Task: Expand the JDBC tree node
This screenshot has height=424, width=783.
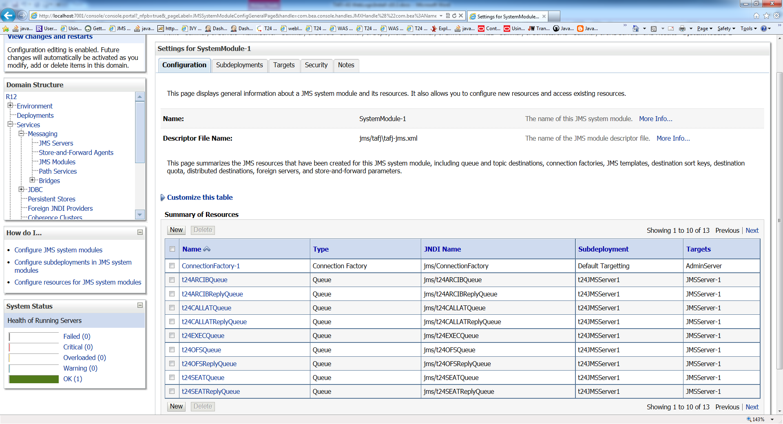Action: click(x=21, y=189)
